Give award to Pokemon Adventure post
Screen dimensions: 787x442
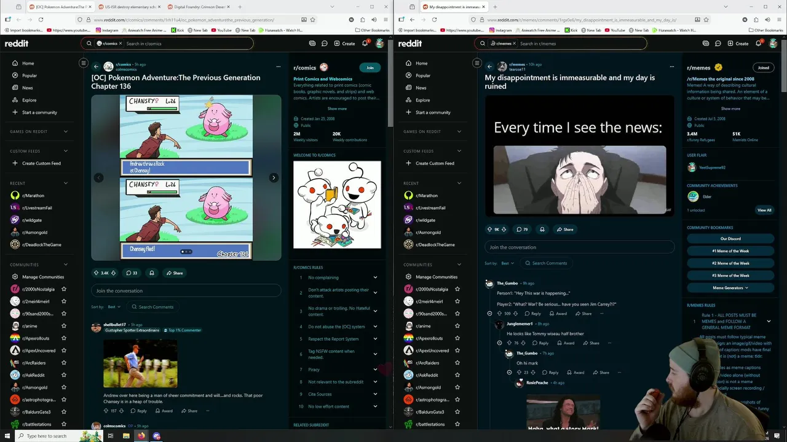click(x=152, y=273)
